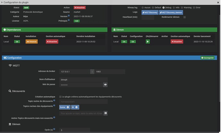Screen dimensions: 221x133
Task: Disable automatic management of dependencies
Action: point(52,41)
